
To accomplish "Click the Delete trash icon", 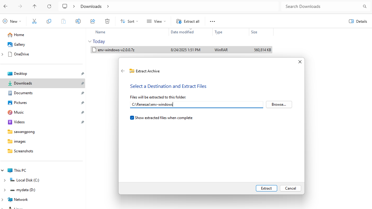I will point(107,21).
